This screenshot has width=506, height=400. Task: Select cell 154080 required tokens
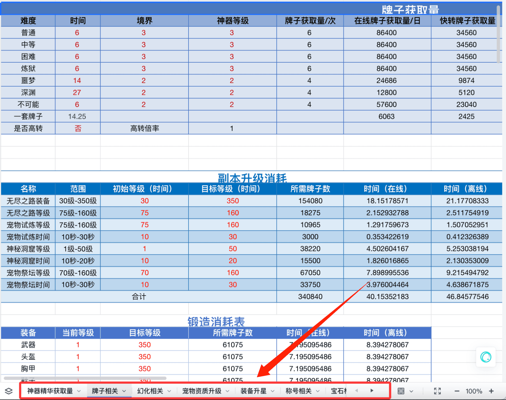310,201
